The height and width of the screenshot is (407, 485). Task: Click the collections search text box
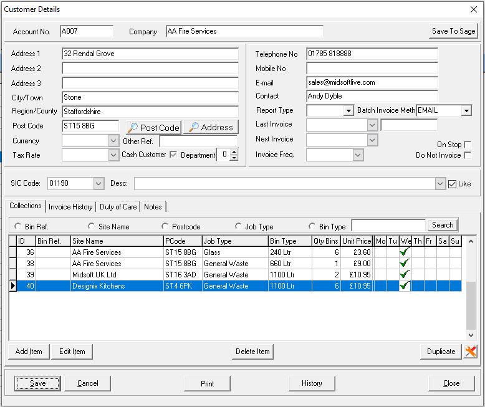tap(388, 225)
